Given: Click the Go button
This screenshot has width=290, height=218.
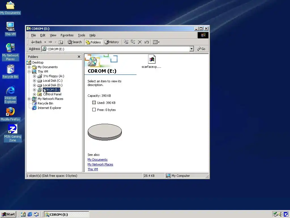Looking at the screenshot, I should click(x=201, y=49).
